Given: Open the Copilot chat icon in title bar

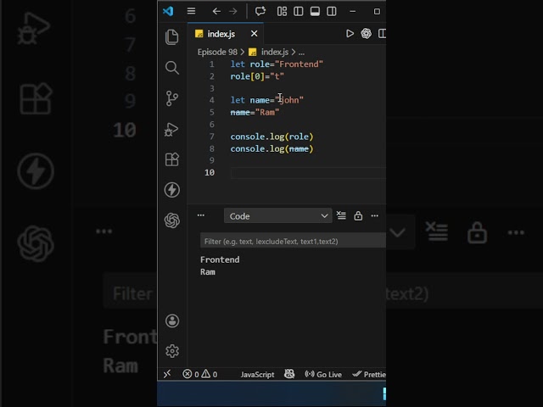Looking at the screenshot, I should tap(260, 11).
